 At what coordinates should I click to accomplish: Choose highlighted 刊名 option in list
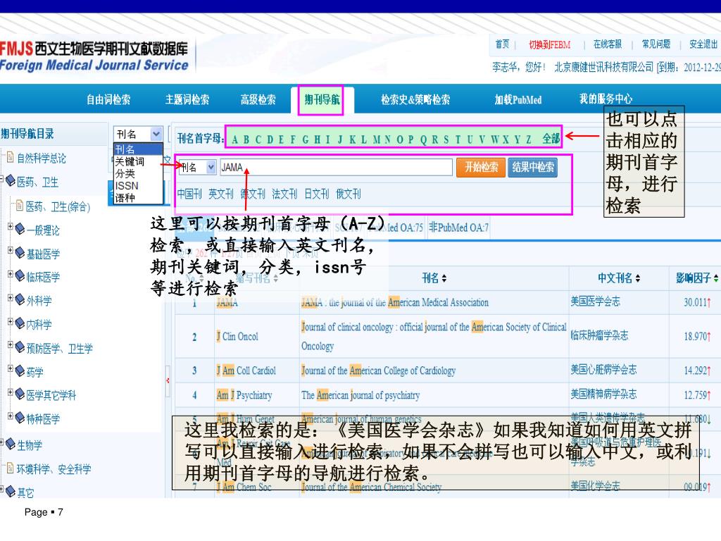pyautogui.click(x=138, y=149)
